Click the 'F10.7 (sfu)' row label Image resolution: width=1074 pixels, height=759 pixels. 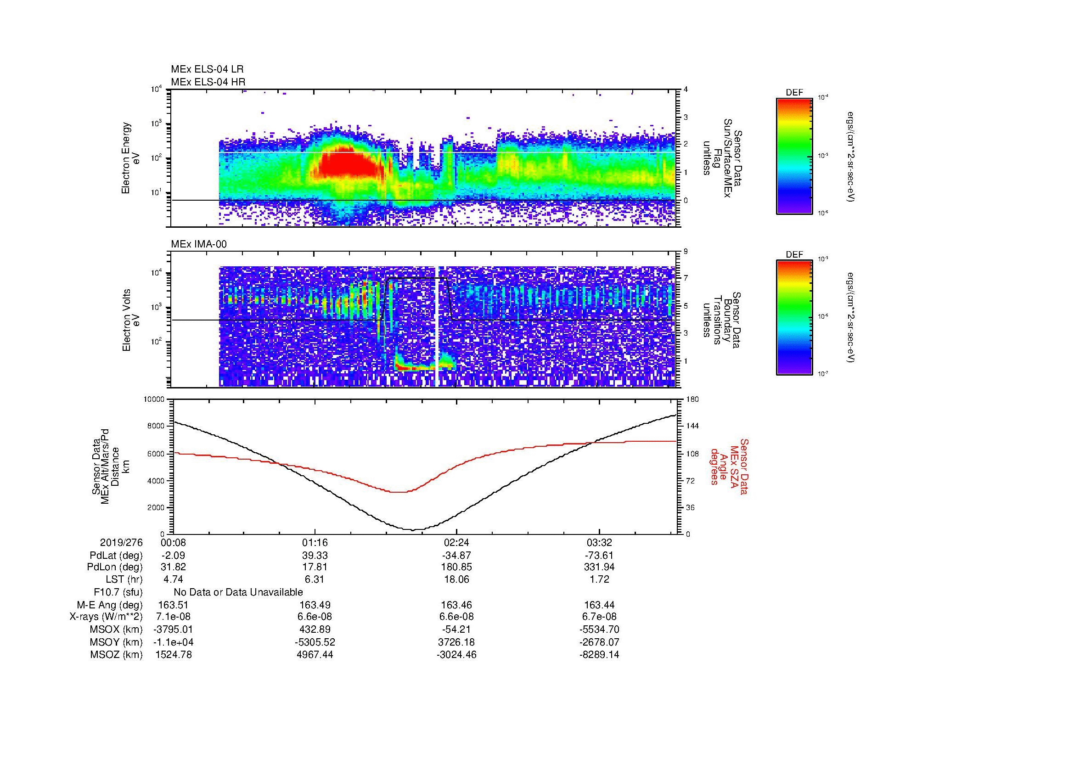coord(118,592)
